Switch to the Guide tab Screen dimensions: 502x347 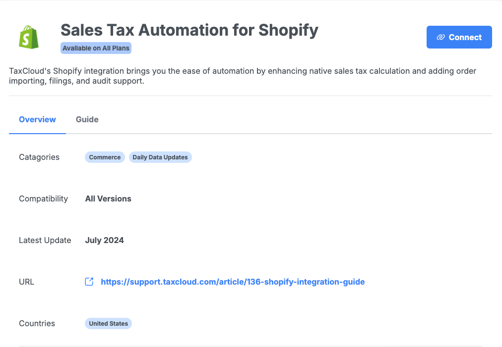[87, 119]
